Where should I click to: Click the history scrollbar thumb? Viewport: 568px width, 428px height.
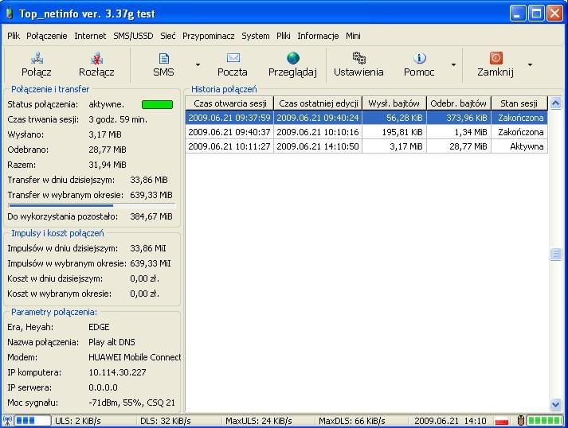555,254
